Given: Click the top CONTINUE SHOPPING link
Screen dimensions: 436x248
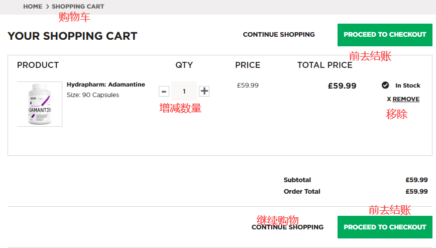Looking at the screenshot, I should click(279, 35).
